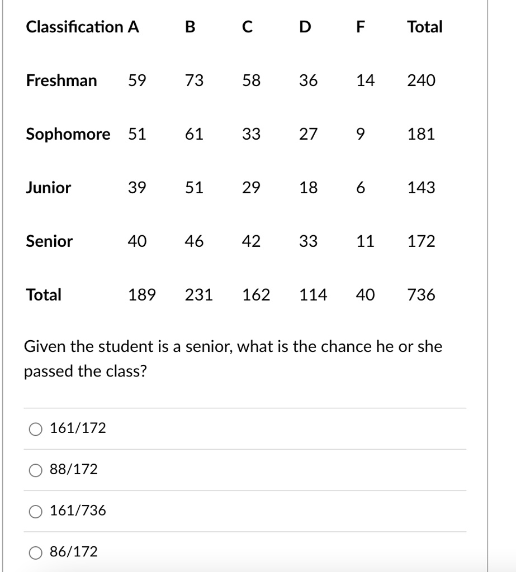
Task: Click the Freshman row label
Action: (61, 80)
